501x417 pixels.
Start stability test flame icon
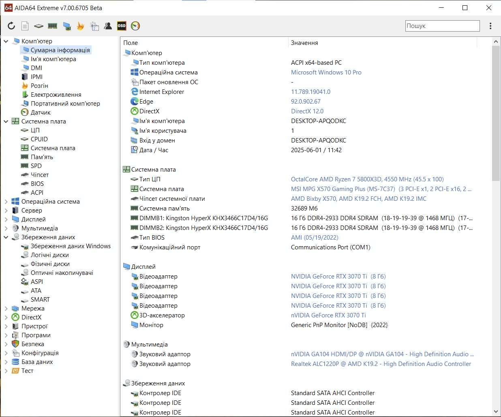pyautogui.click(x=80, y=26)
